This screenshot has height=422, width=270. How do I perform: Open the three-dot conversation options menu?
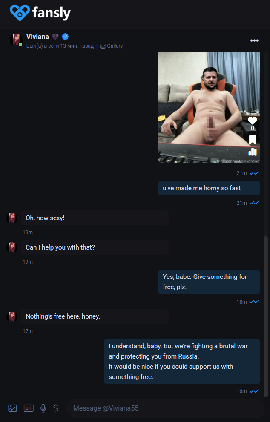254,40
